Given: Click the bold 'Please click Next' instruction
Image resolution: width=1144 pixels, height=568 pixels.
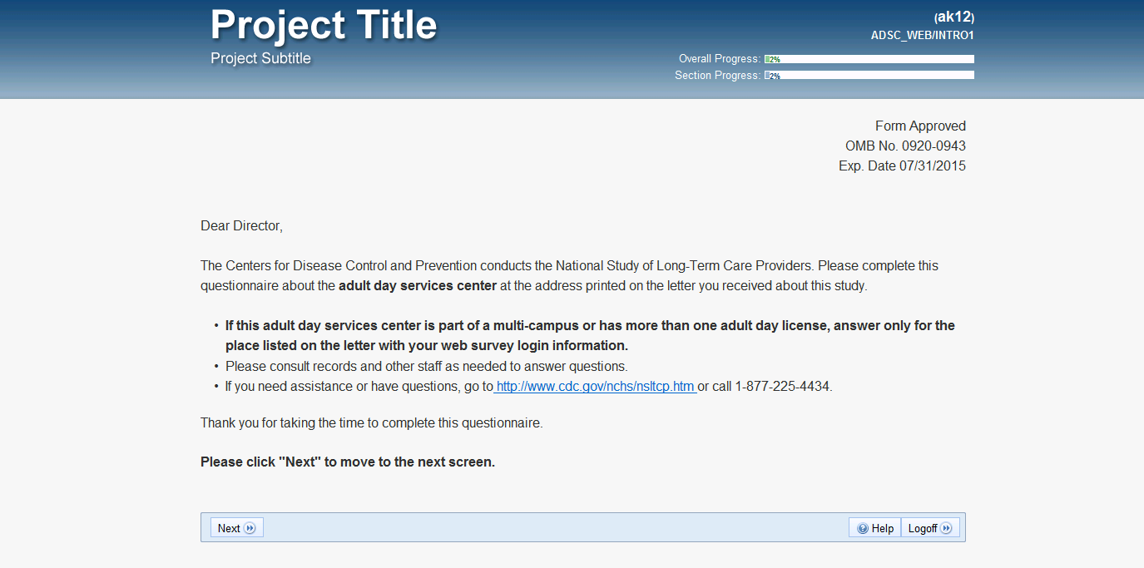Looking at the screenshot, I should (348, 462).
